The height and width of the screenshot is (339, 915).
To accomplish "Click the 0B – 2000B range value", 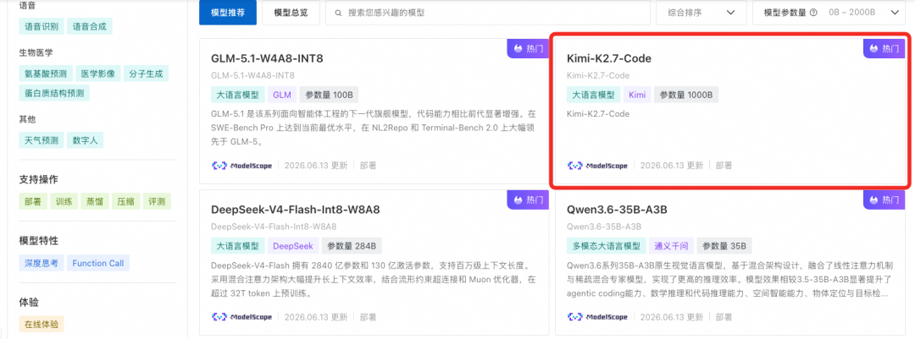I will tap(854, 12).
